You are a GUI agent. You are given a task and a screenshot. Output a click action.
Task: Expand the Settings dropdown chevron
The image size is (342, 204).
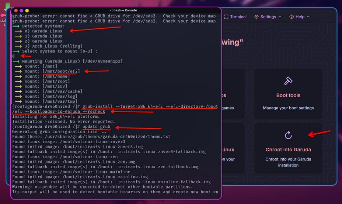(x=280, y=17)
